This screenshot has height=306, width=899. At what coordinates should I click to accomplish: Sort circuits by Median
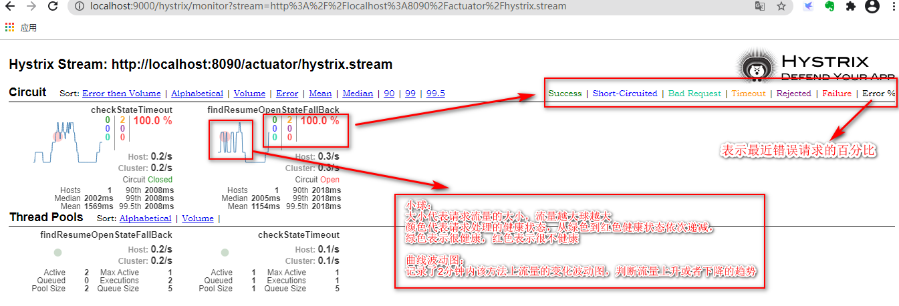point(358,94)
